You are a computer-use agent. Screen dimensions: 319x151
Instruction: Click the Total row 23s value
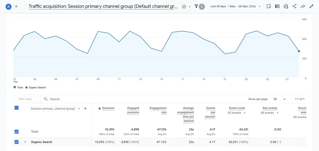(191, 129)
